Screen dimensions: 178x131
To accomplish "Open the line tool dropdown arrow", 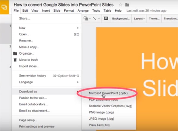I will pos(99,18).
